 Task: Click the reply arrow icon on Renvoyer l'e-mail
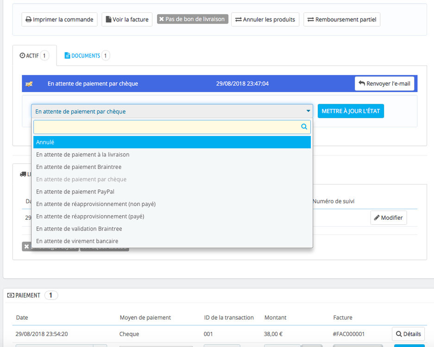pos(362,83)
